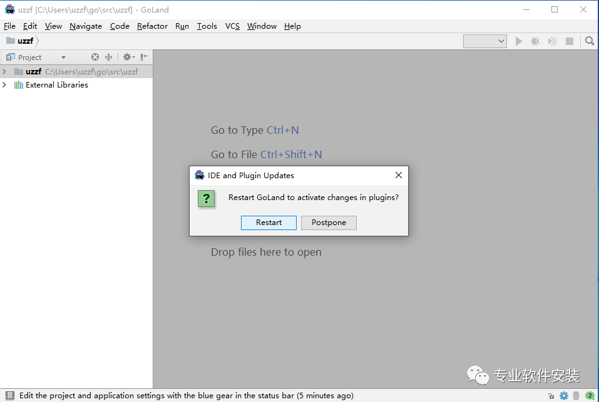Minimize the GoLand window
This screenshot has width=599, height=402.
click(x=526, y=9)
